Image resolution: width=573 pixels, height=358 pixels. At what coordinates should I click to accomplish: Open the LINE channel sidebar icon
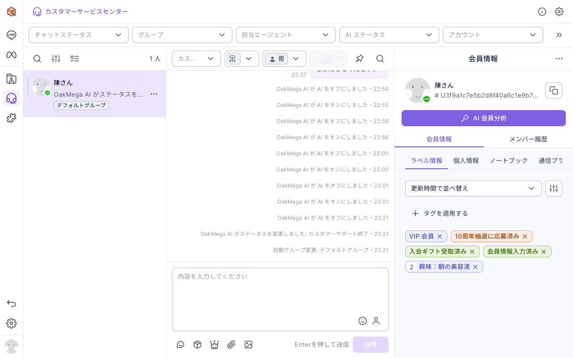tap(11, 35)
